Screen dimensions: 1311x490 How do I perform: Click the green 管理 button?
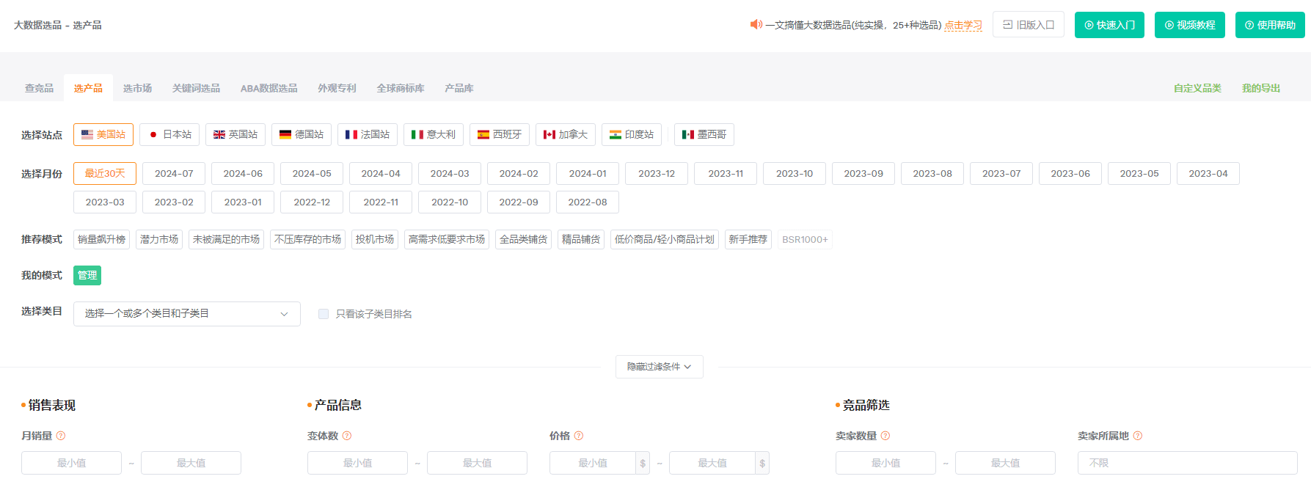87,276
